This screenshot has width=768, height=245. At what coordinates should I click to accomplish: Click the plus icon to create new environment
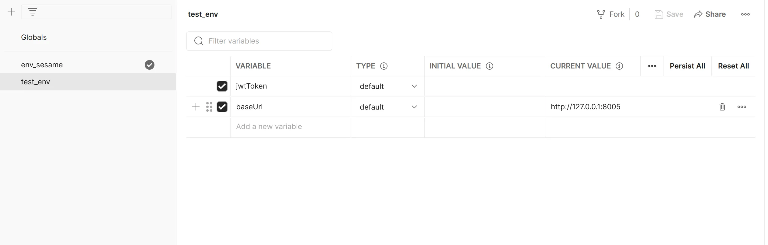click(11, 12)
